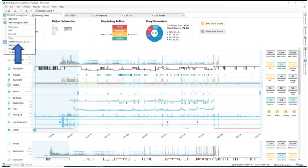Open the Help menu
This screenshot has width=308, height=168.
click(x=61, y=7)
